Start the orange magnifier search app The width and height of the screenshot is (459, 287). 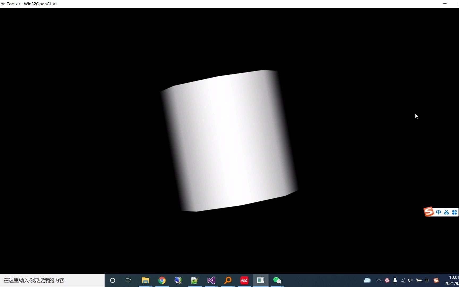coord(228,280)
